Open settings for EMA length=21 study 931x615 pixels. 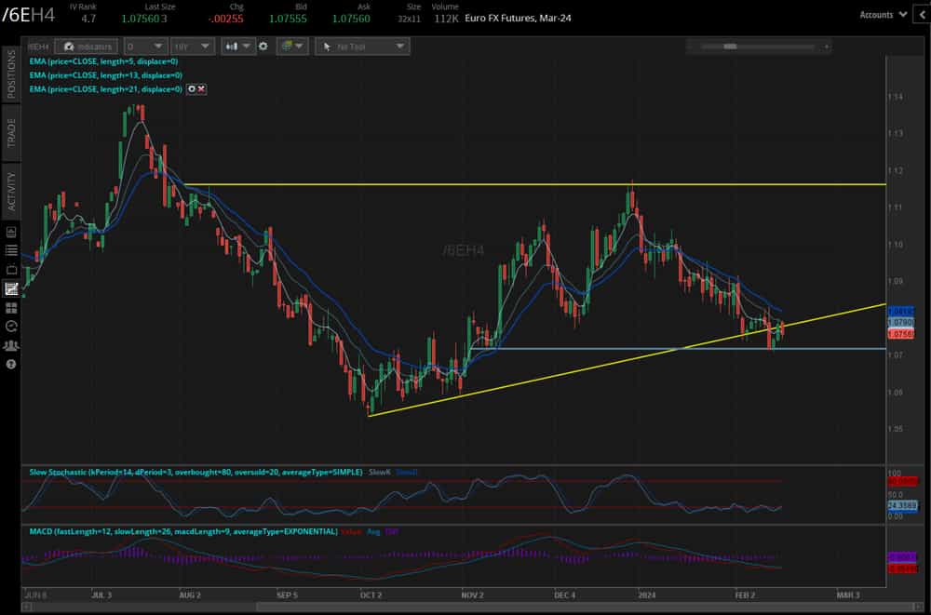pos(192,89)
